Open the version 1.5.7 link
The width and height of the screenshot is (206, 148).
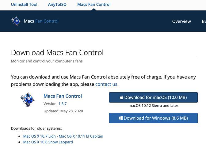[x=63, y=104]
